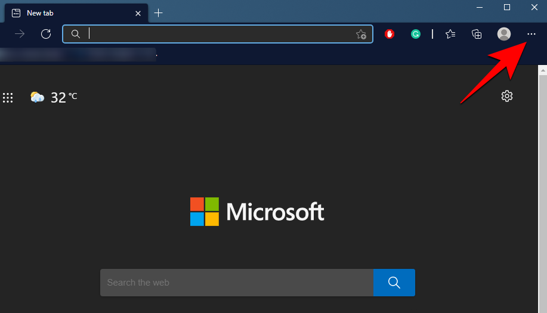Click the Grammarly extension icon
547x313 pixels.
(416, 34)
